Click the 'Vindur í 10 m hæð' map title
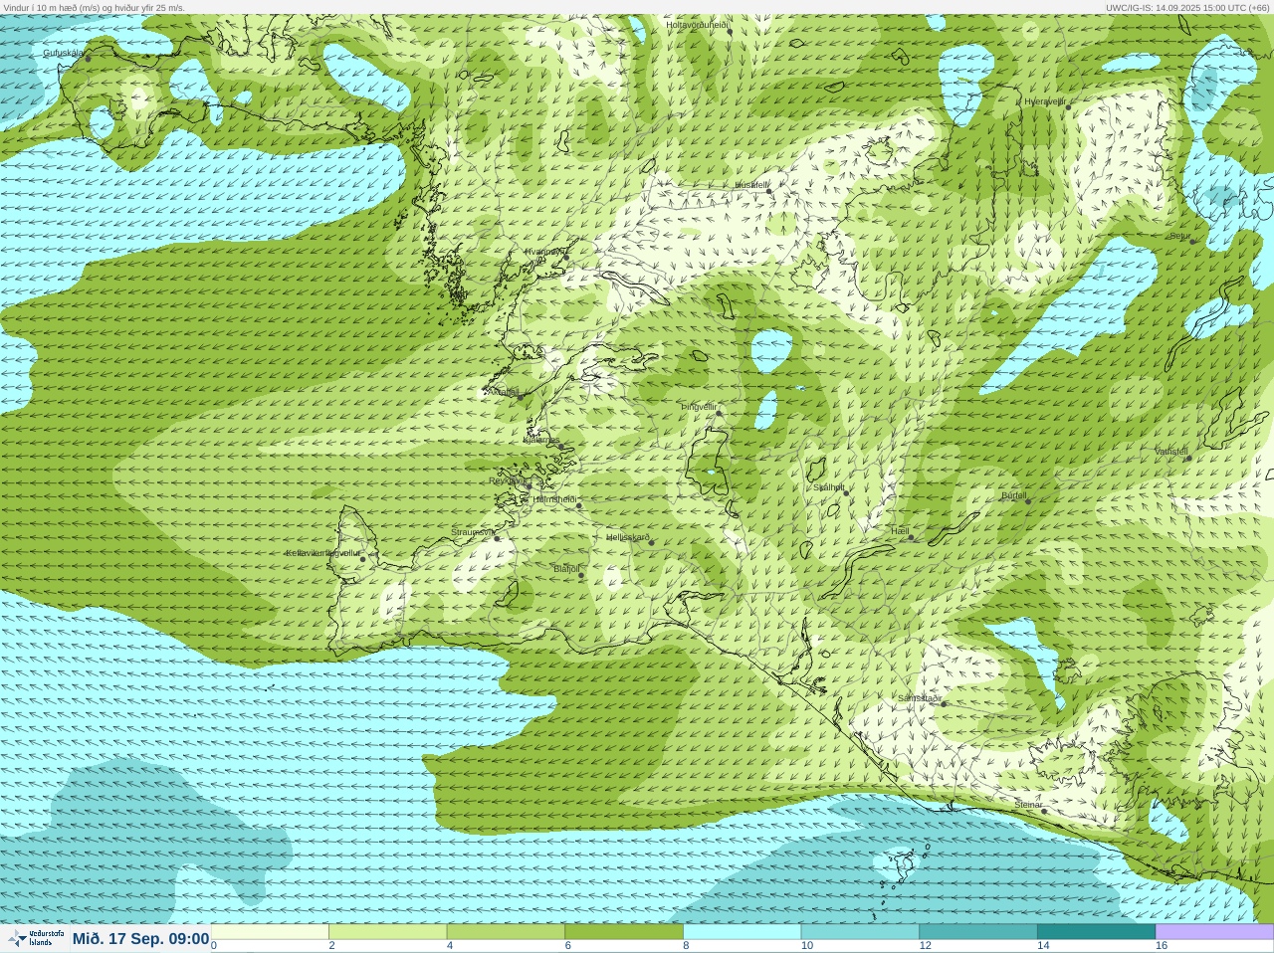Viewport: 1274px width, 953px height. pyautogui.click(x=94, y=7)
